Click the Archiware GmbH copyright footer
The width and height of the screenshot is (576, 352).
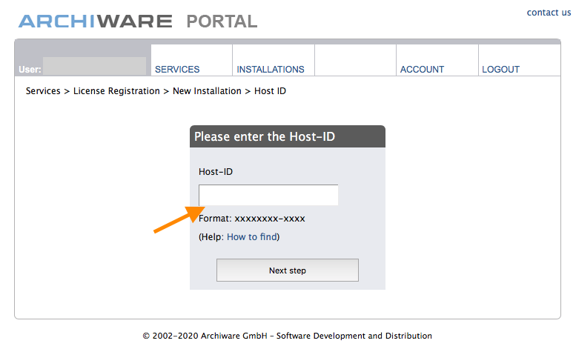click(288, 336)
